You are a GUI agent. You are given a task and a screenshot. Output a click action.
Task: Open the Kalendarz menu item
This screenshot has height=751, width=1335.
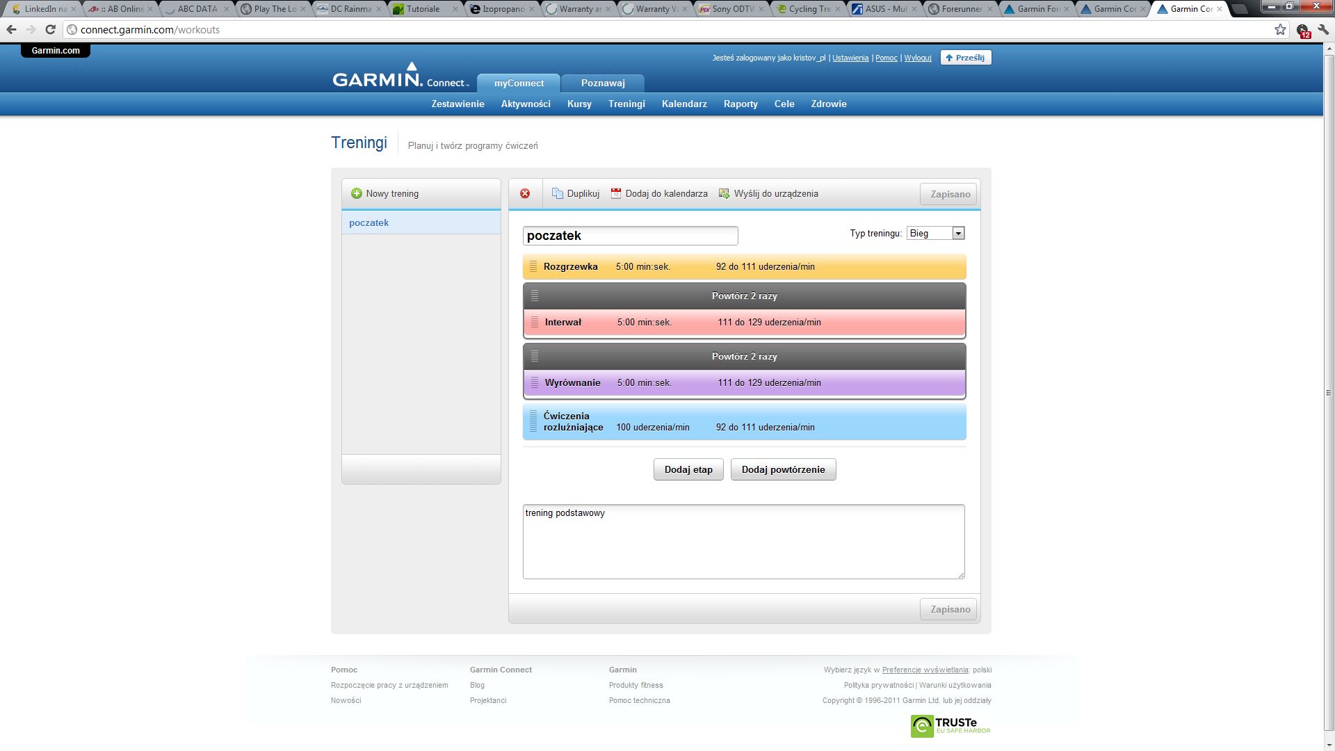[684, 104]
